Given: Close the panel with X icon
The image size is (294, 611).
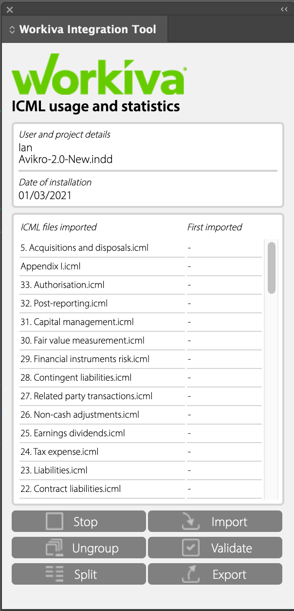Looking at the screenshot, I should click(x=10, y=9).
